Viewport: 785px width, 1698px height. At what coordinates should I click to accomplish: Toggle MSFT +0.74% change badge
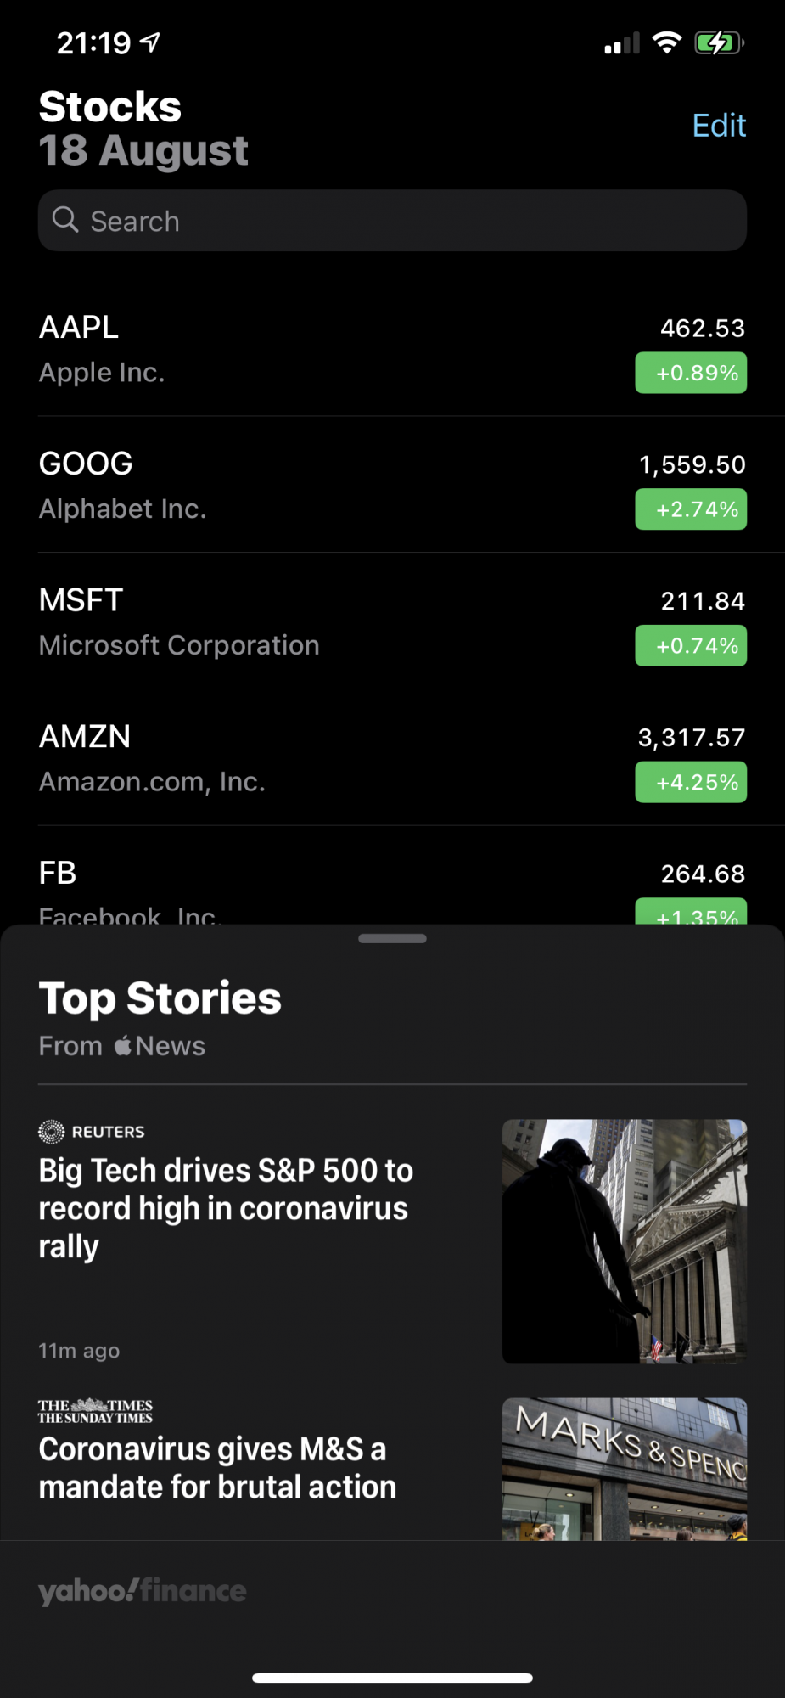[691, 646]
